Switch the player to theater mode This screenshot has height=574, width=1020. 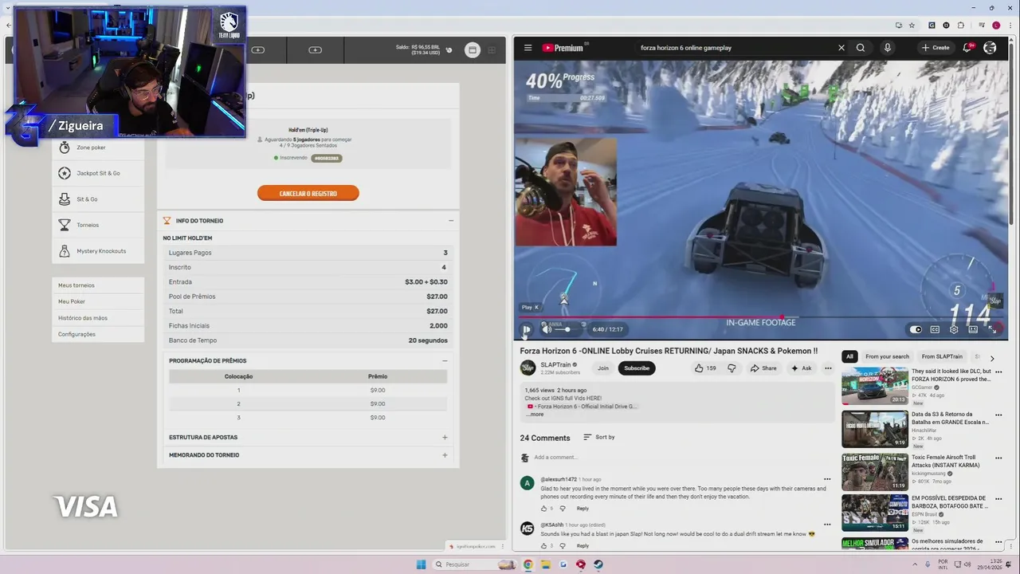click(x=973, y=329)
